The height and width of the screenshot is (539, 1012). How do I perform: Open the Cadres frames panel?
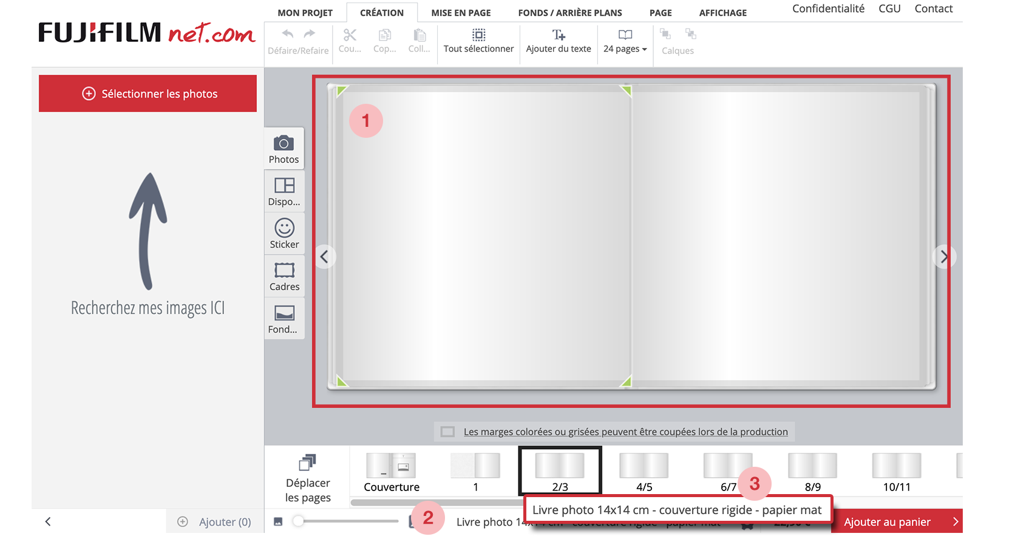point(284,276)
